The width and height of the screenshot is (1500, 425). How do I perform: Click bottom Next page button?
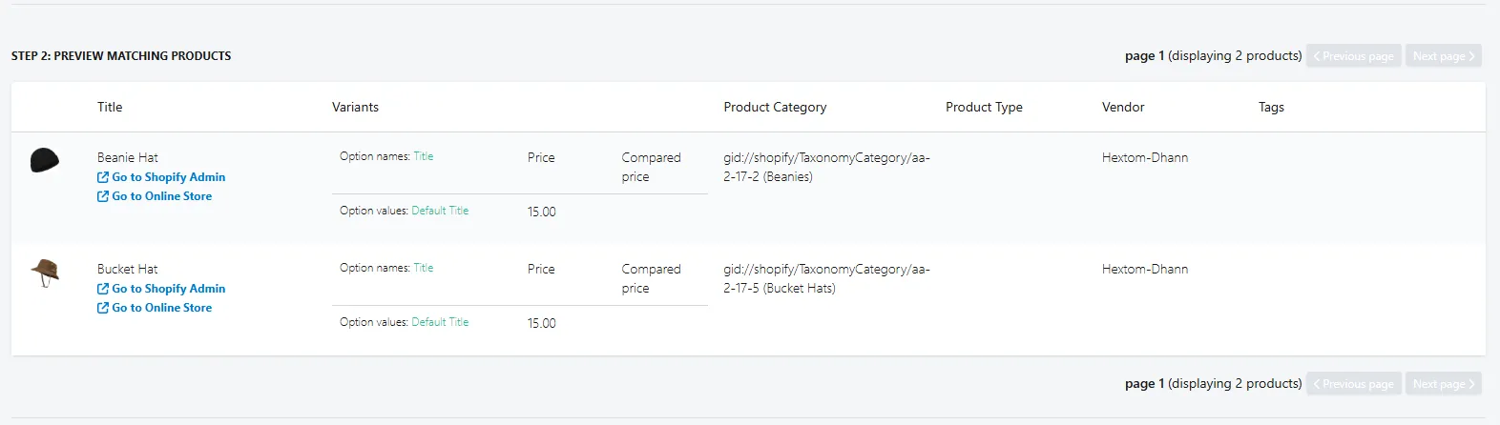pyautogui.click(x=1444, y=384)
